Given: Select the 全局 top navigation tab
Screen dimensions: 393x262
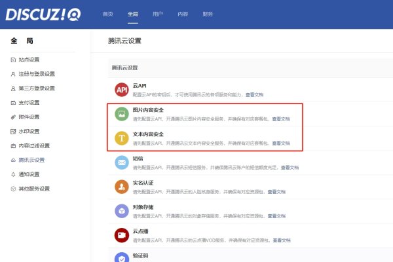Looking at the screenshot, I should pyautogui.click(x=133, y=14).
